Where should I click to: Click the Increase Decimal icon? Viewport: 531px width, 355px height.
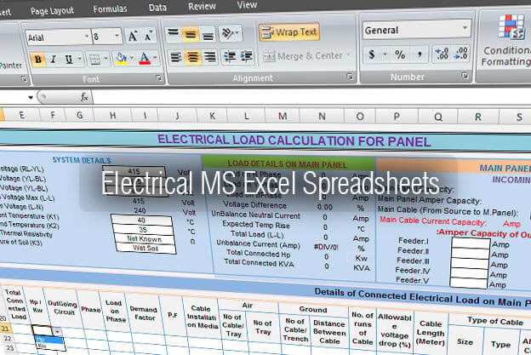tap(442, 54)
